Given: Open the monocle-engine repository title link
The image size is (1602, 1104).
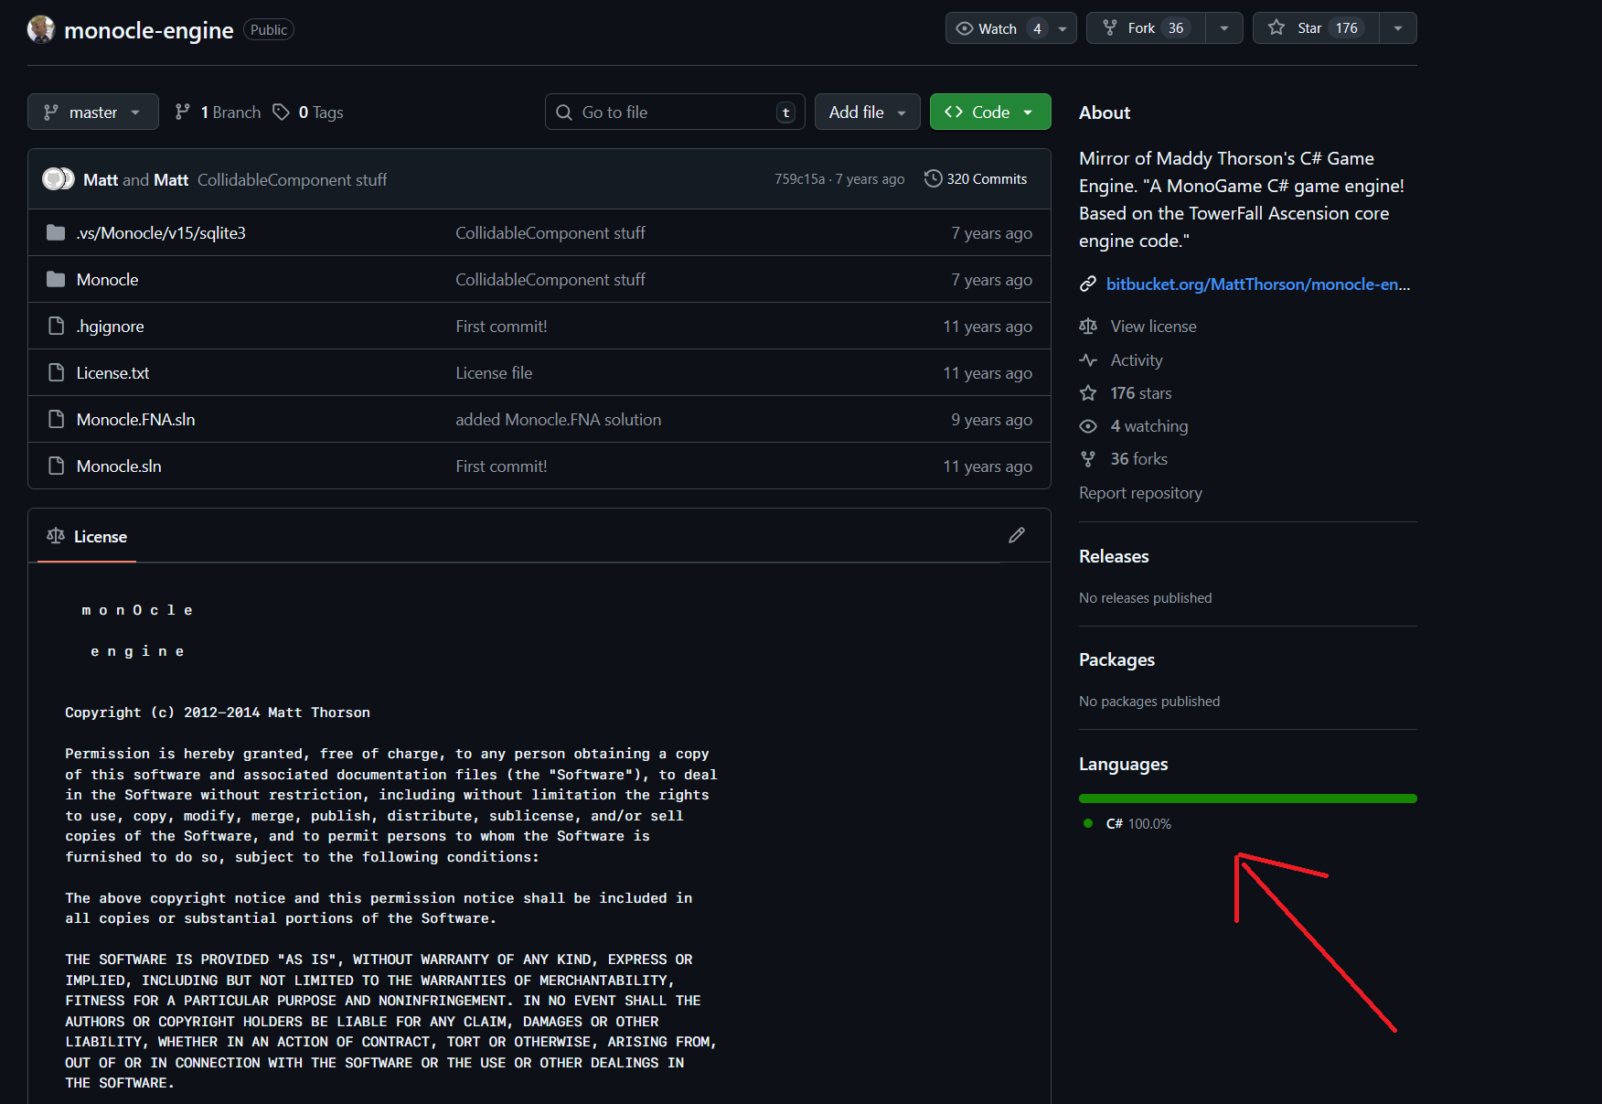Looking at the screenshot, I should coord(149,30).
